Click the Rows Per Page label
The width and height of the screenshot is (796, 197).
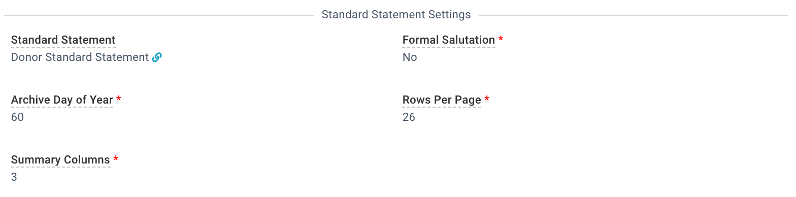point(442,100)
